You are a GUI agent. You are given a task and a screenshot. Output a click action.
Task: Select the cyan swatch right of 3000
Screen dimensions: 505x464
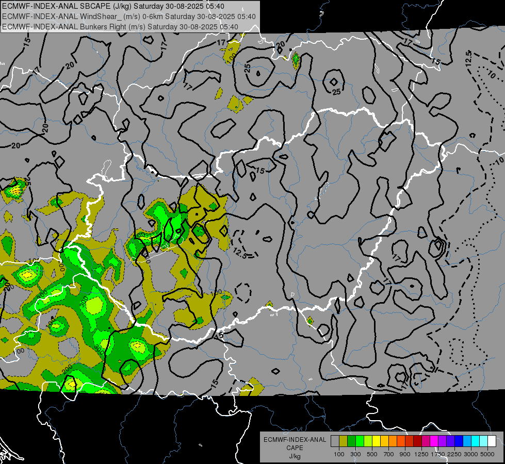(476, 441)
